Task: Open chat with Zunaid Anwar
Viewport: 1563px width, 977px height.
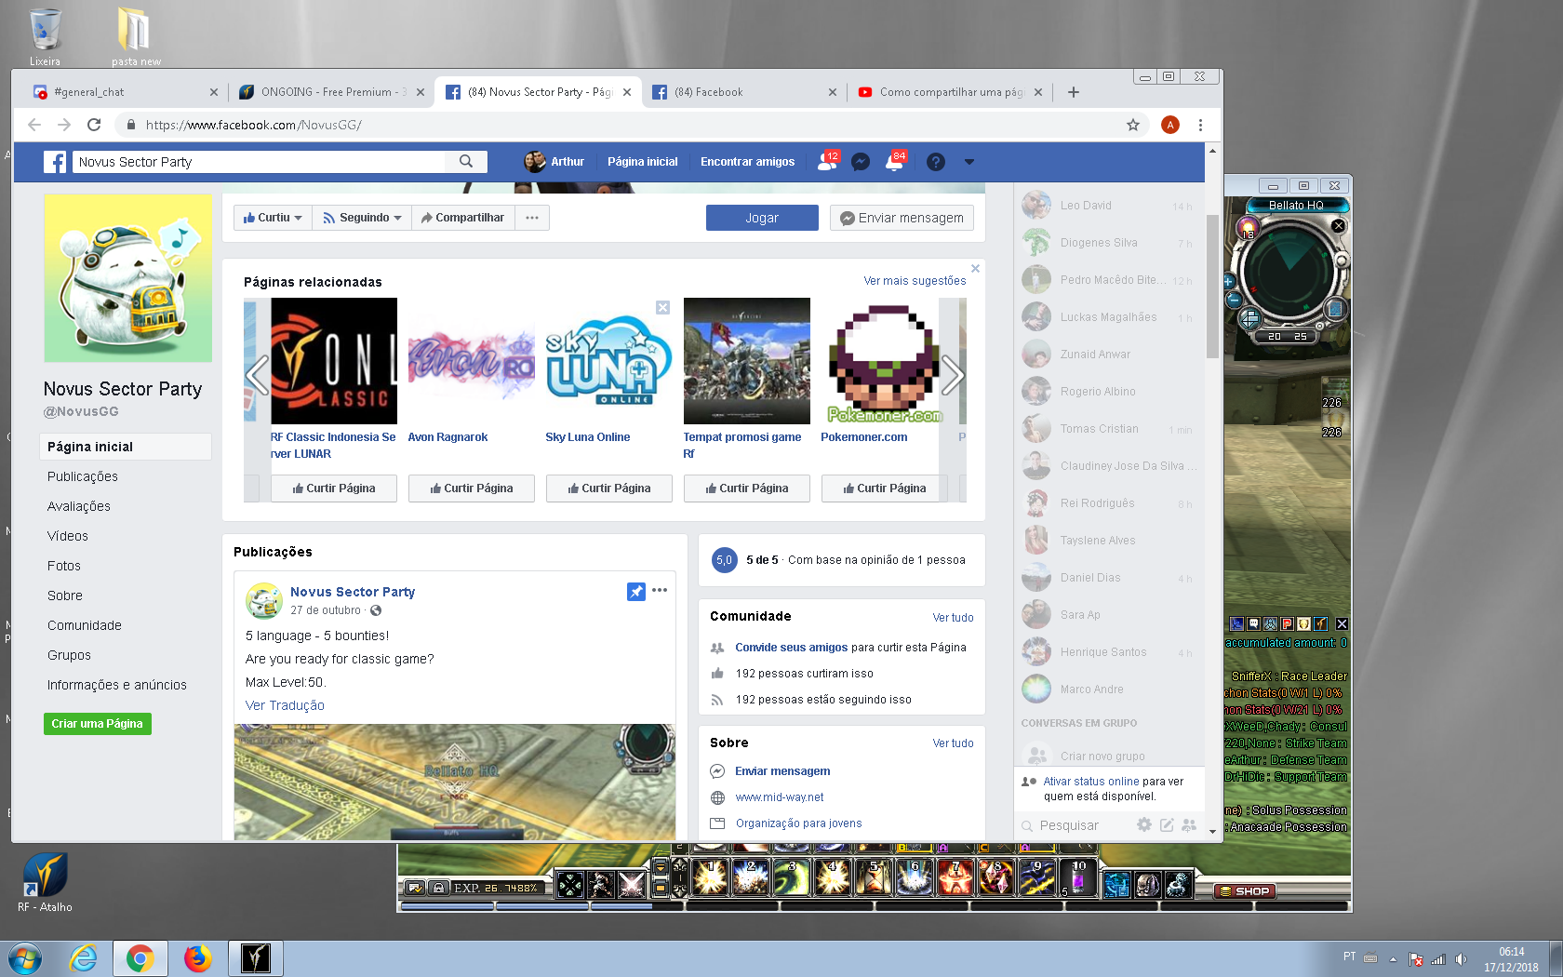Action: tap(1107, 355)
